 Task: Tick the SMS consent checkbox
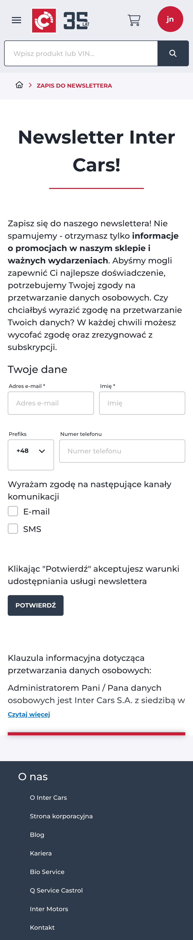pos(13,529)
